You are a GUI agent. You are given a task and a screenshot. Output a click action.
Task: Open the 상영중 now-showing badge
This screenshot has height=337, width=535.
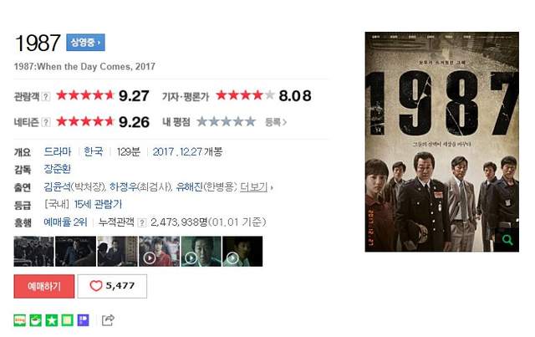coord(85,43)
